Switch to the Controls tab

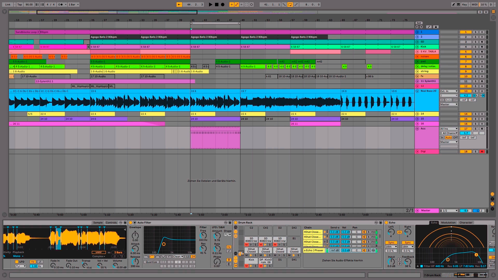tap(111, 222)
